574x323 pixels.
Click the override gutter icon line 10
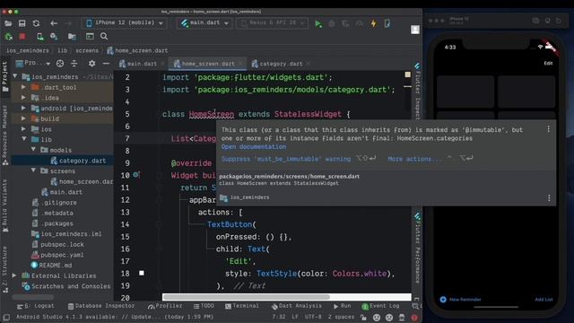pyautogui.click(x=135, y=175)
